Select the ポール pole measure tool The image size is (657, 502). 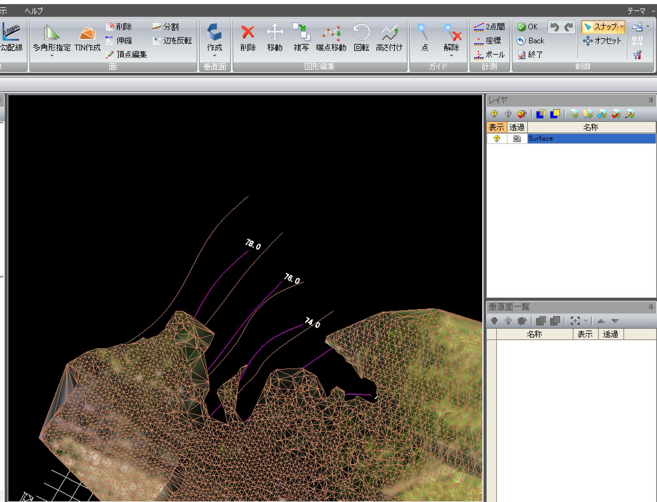point(489,54)
